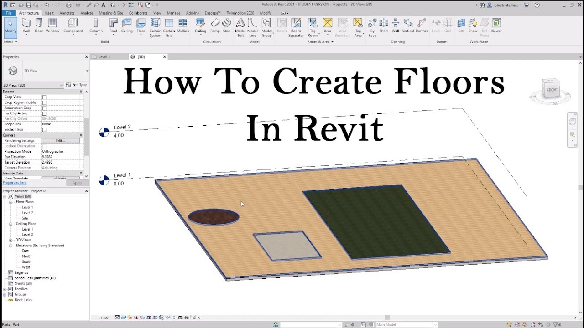
Task: Switch to the Collaborate ribbon tab
Action: pos(138,13)
